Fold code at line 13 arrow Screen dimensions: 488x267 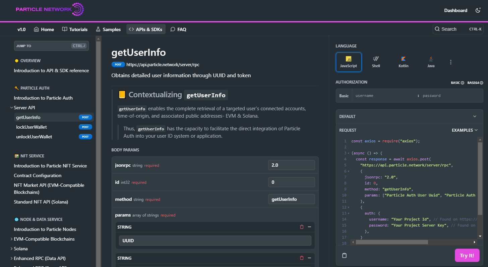click(x=349, y=214)
